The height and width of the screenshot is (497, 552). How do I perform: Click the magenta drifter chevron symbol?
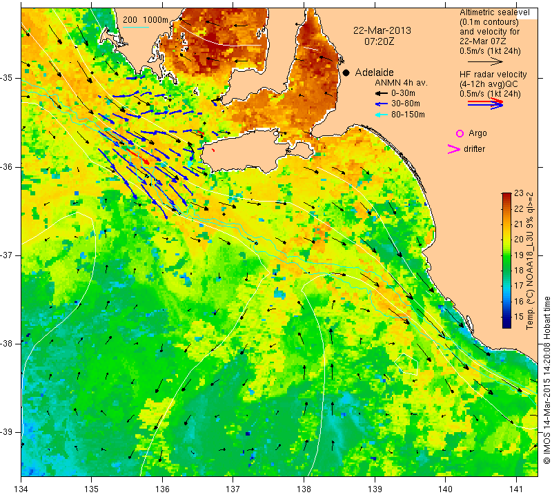(454, 149)
